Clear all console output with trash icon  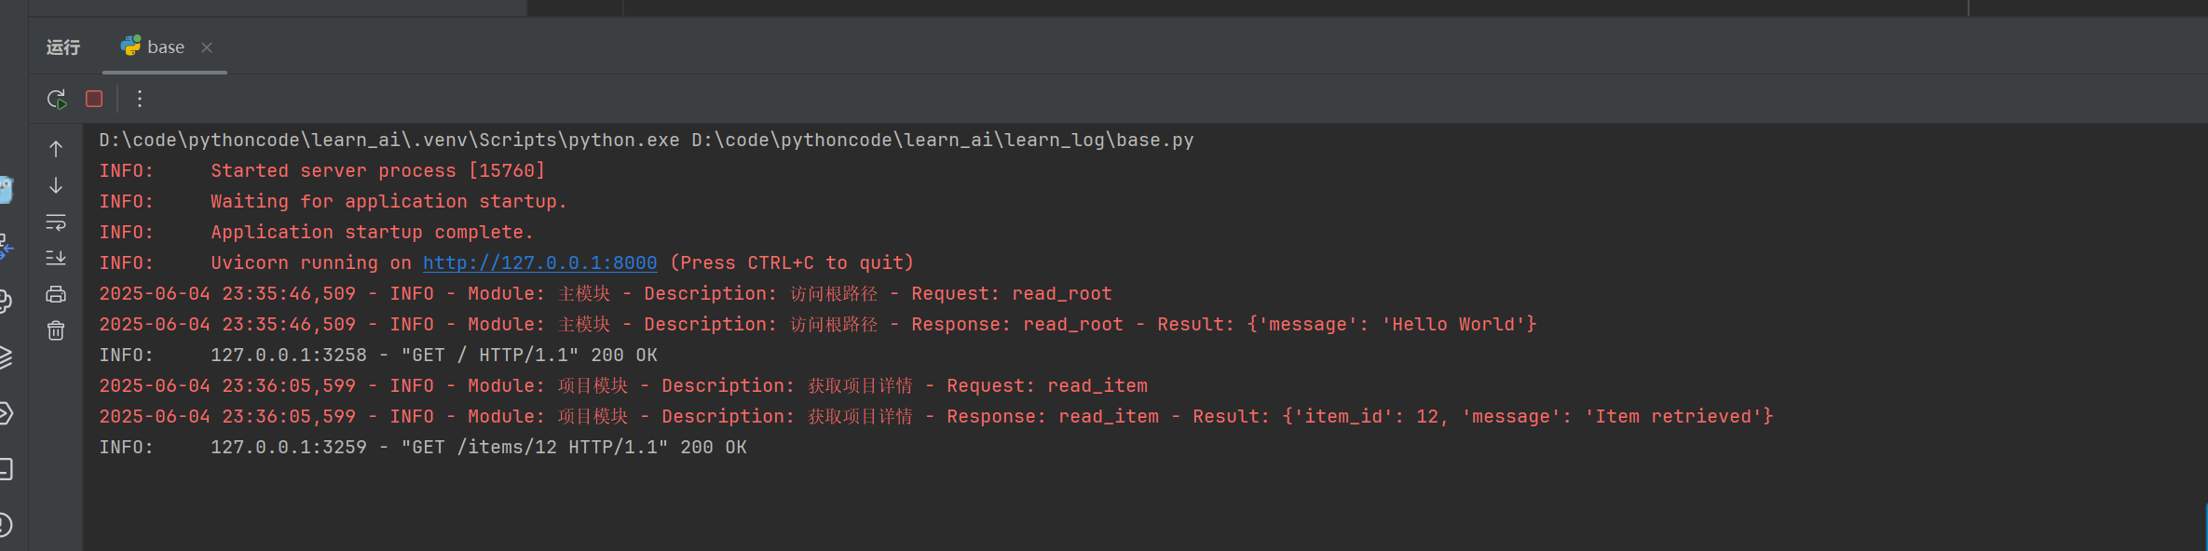pos(56,330)
